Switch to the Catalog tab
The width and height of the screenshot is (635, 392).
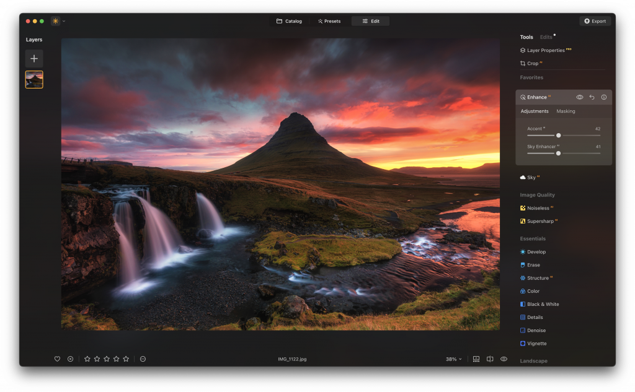289,21
